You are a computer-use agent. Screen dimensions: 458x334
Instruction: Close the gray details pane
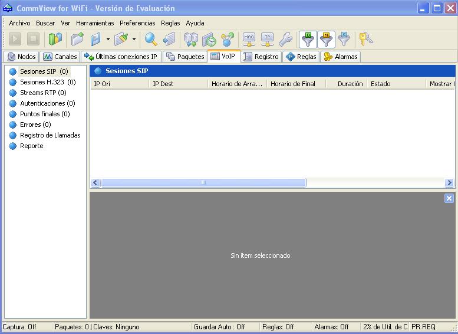click(x=449, y=198)
